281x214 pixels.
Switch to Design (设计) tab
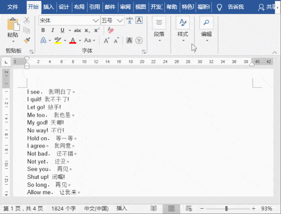64,7
